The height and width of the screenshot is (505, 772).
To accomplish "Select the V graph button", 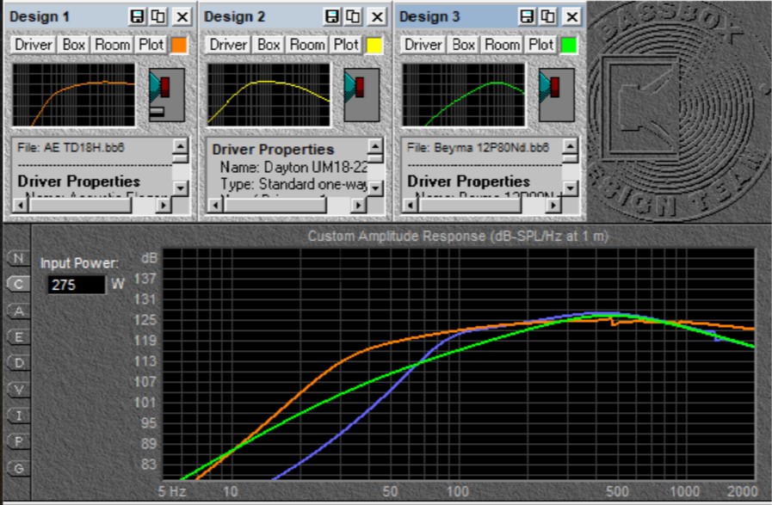I will pyautogui.click(x=19, y=390).
